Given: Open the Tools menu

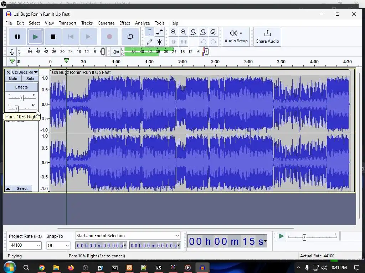Looking at the screenshot, I should coord(159,23).
